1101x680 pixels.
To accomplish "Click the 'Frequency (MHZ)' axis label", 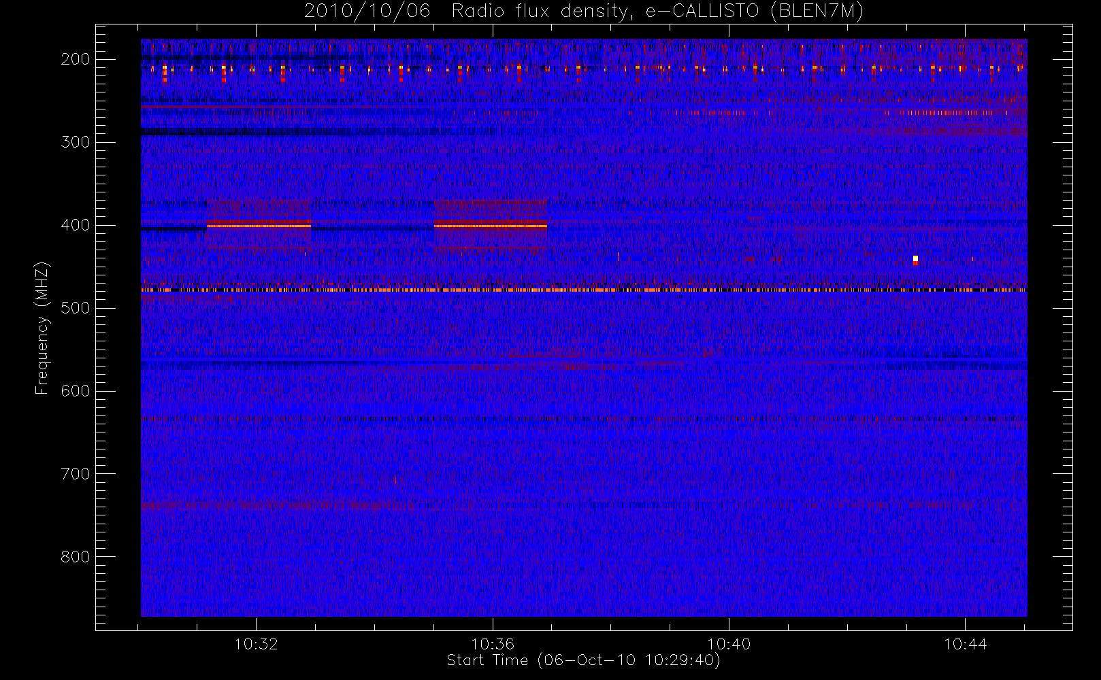I will (x=42, y=328).
